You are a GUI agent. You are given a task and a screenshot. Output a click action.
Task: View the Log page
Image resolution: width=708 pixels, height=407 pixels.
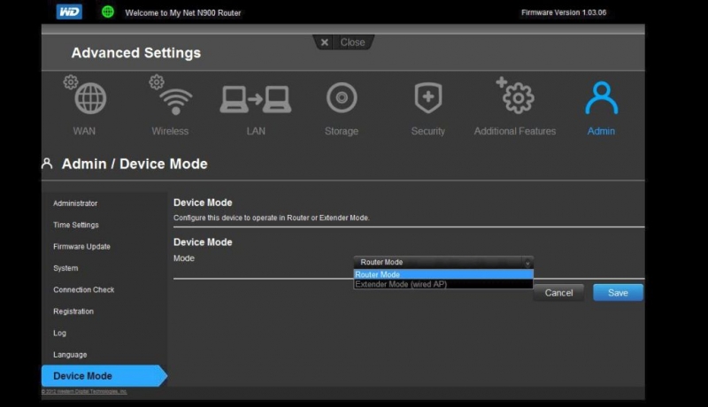tap(59, 333)
